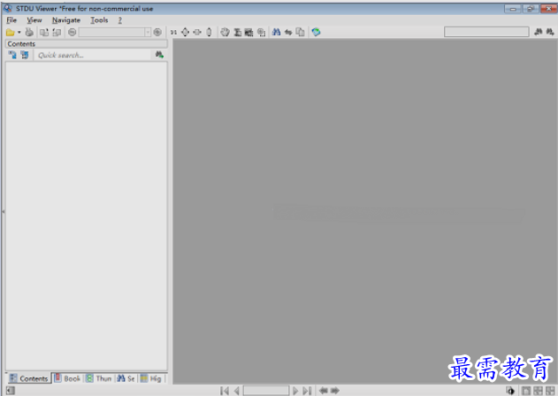Click the globe settings icon in toolbar
558x396 pixels.
point(316,33)
